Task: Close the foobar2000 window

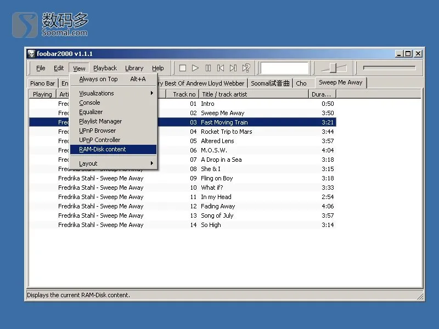Action: [x=418, y=53]
